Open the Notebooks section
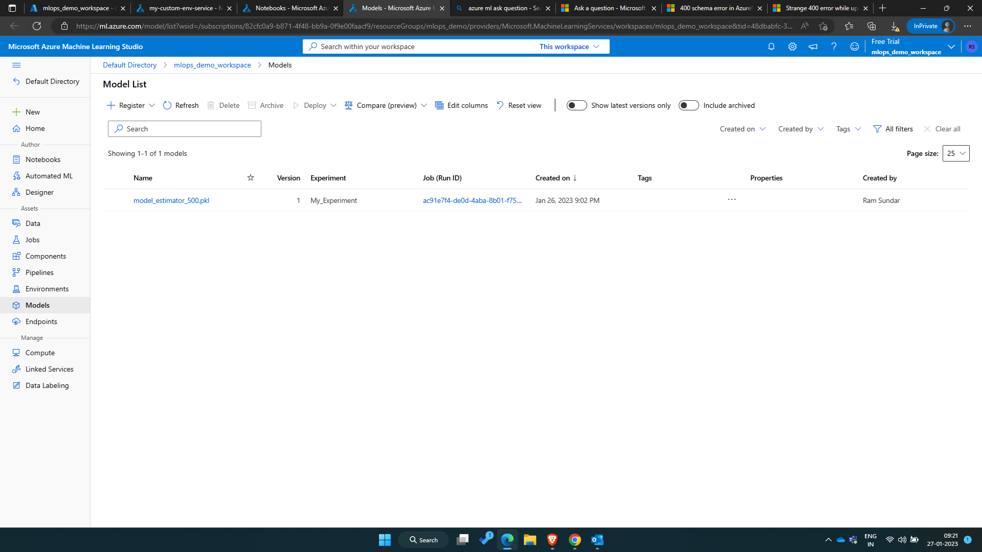The image size is (982, 552). pyautogui.click(x=43, y=159)
